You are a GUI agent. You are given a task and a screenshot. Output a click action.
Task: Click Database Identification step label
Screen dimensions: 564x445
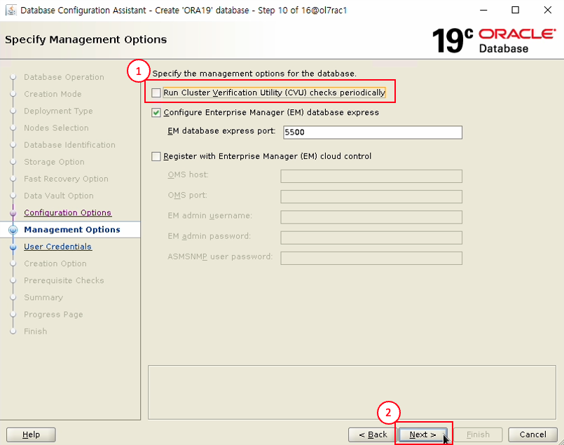coord(69,144)
